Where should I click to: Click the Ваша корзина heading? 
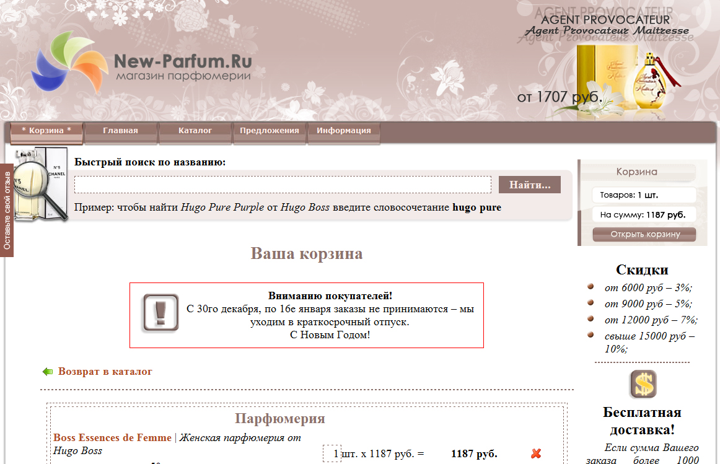307,253
